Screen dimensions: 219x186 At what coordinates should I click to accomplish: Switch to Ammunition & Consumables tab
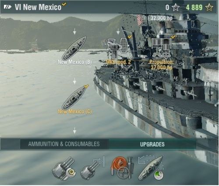[64, 144]
